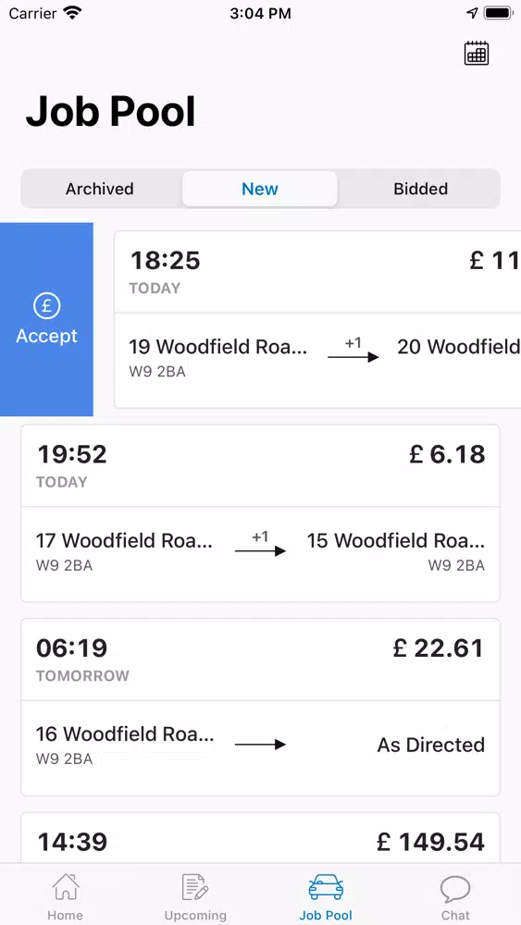Open the Home tab house icon
This screenshot has height=925, width=521.
pos(66,888)
